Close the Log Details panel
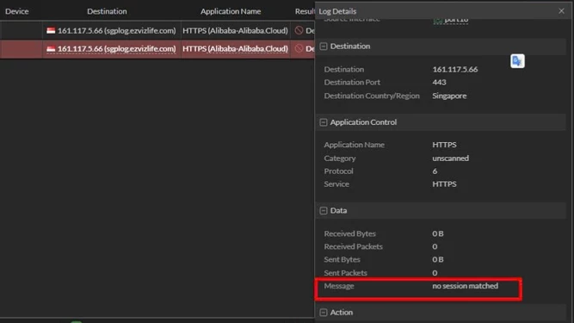 point(561,11)
